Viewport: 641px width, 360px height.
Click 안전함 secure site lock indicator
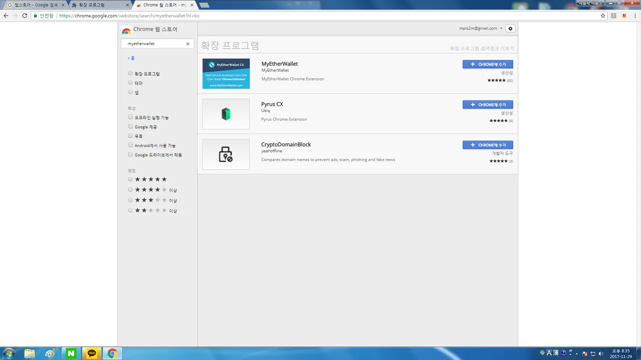[x=44, y=15]
